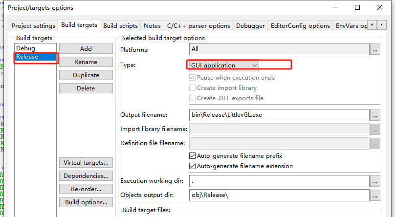
Task: Open the EditorConfig options tab
Action: click(x=300, y=26)
